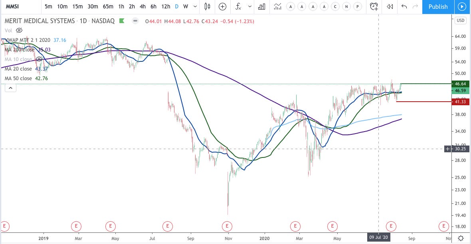Viewport: 471px width, 244px height.
Task: Apply the P template button
Action: click(x=358, y=7)
